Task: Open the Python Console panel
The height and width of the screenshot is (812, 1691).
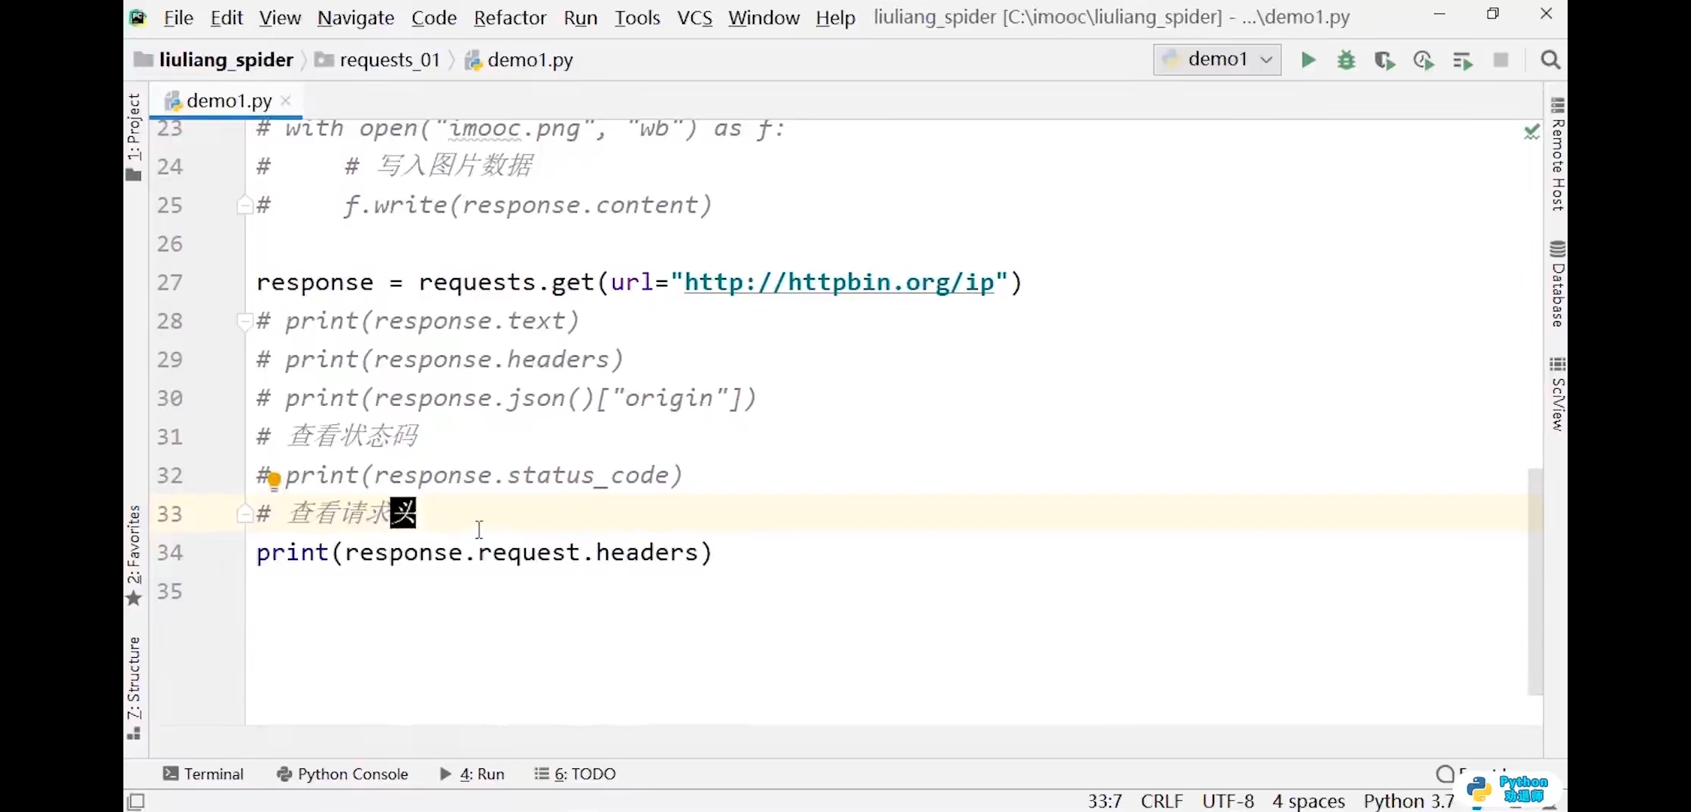Action: click(x=343, y=774)
